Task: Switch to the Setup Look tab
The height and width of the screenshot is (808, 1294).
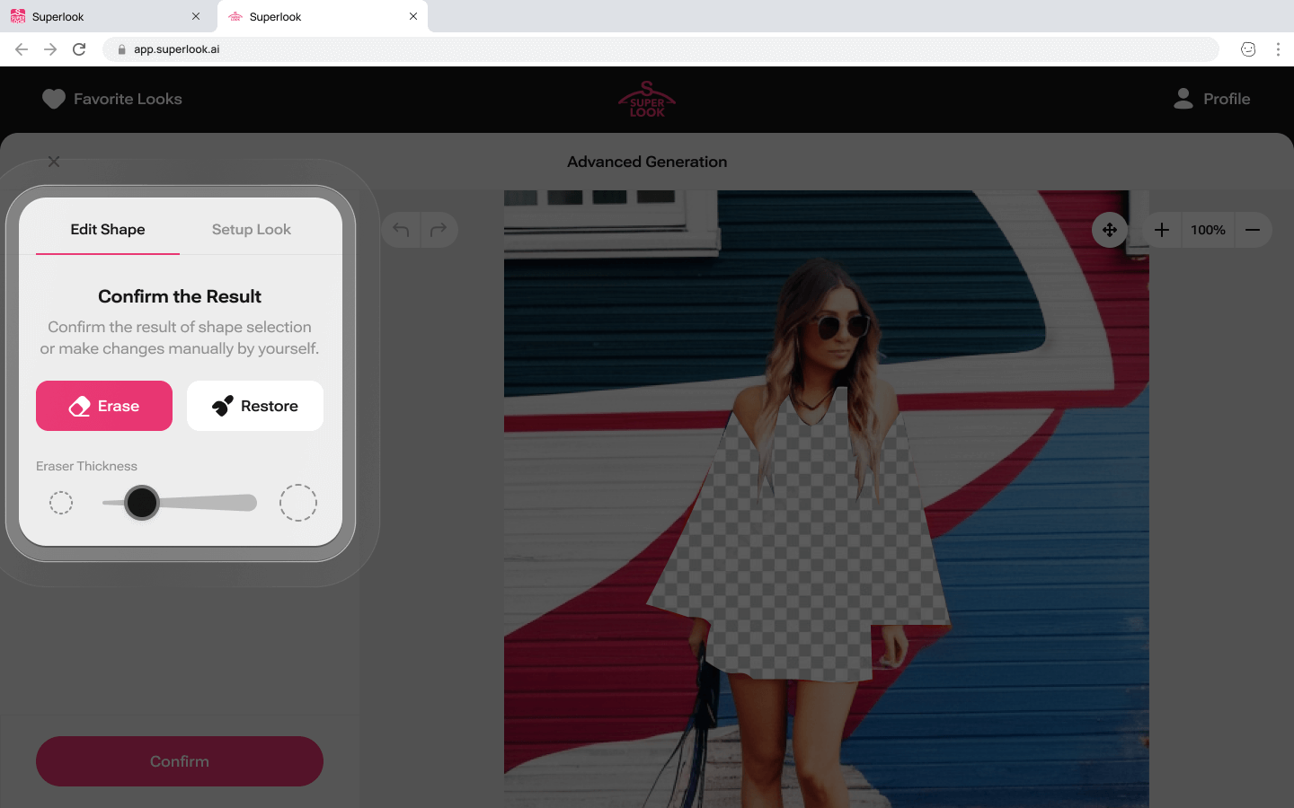Action: click(252, 230)
